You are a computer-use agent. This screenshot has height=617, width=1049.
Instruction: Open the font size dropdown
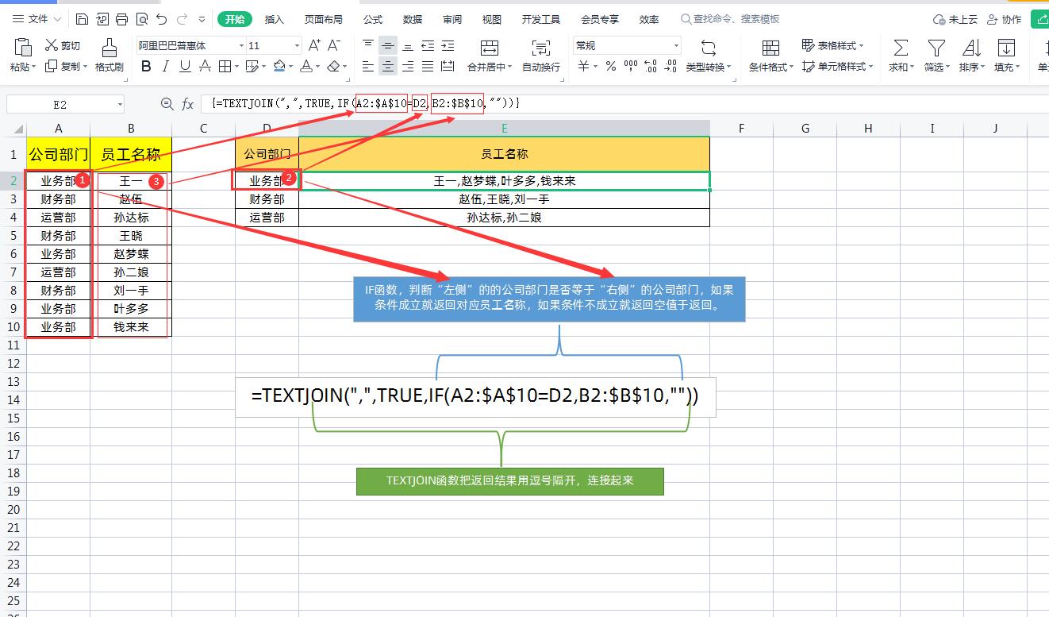coord(297,45)
